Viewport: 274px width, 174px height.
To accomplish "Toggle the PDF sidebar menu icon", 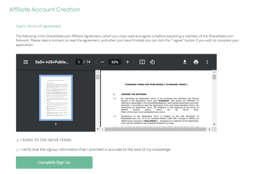I will coord(26,62).
